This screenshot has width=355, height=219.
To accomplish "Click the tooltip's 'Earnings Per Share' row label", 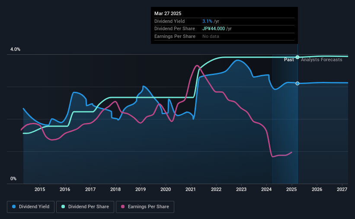I will pos(175,36).
